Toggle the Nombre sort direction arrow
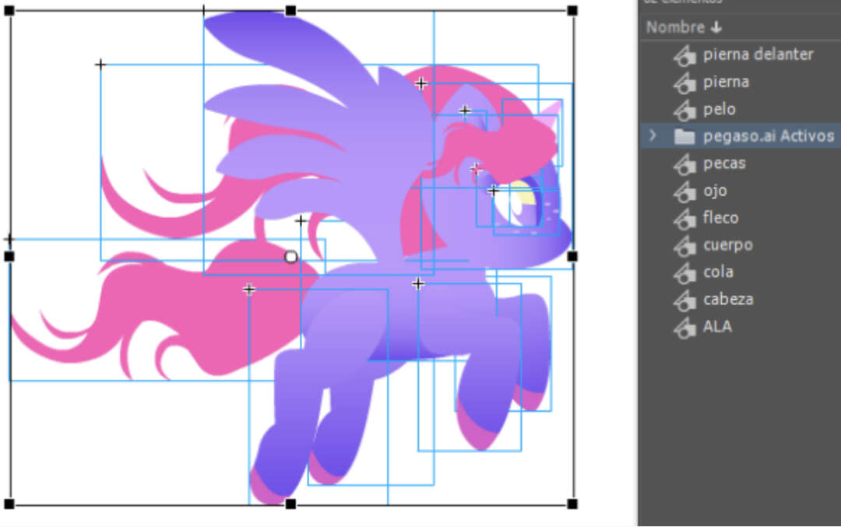This screenshot has width=841, height=527. (716, 27)
